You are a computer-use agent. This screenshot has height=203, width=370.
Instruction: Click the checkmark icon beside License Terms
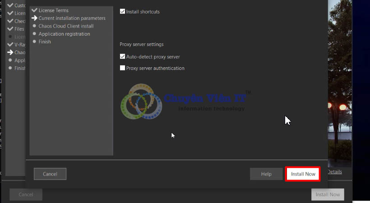[x=34, y=10]
